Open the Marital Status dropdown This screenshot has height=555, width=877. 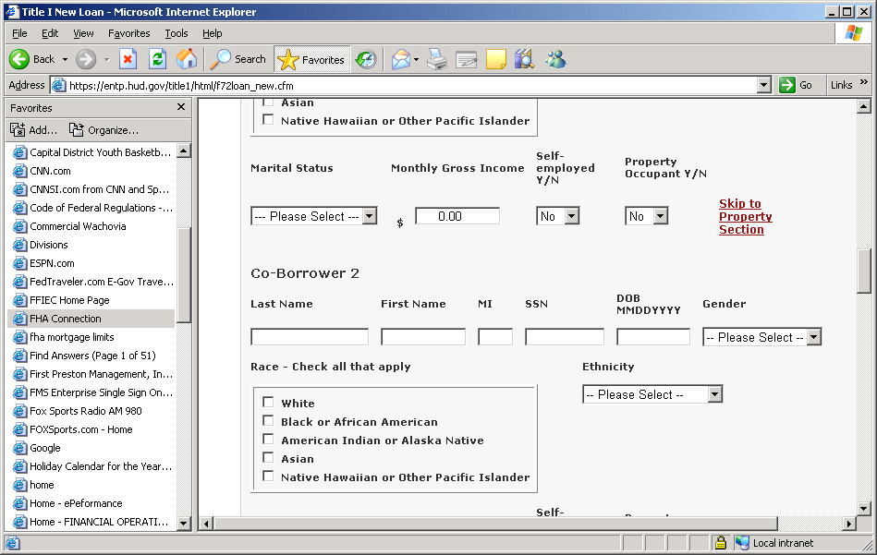[313, 216]
